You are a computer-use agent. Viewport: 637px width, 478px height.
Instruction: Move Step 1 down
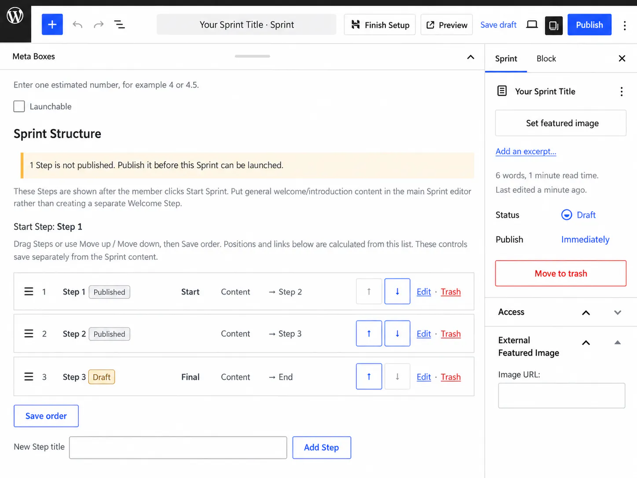click(397, 291)
